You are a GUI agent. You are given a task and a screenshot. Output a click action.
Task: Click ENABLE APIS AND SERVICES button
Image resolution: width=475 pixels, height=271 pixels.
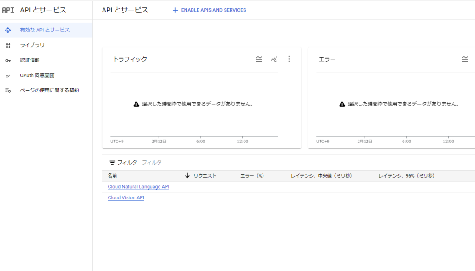[209, 10]
